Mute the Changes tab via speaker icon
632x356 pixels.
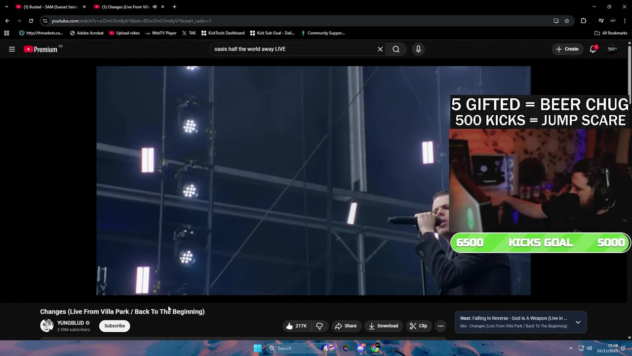155,7
